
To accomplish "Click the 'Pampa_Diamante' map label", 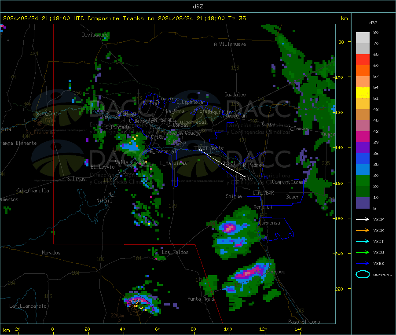I will [18, 143].
